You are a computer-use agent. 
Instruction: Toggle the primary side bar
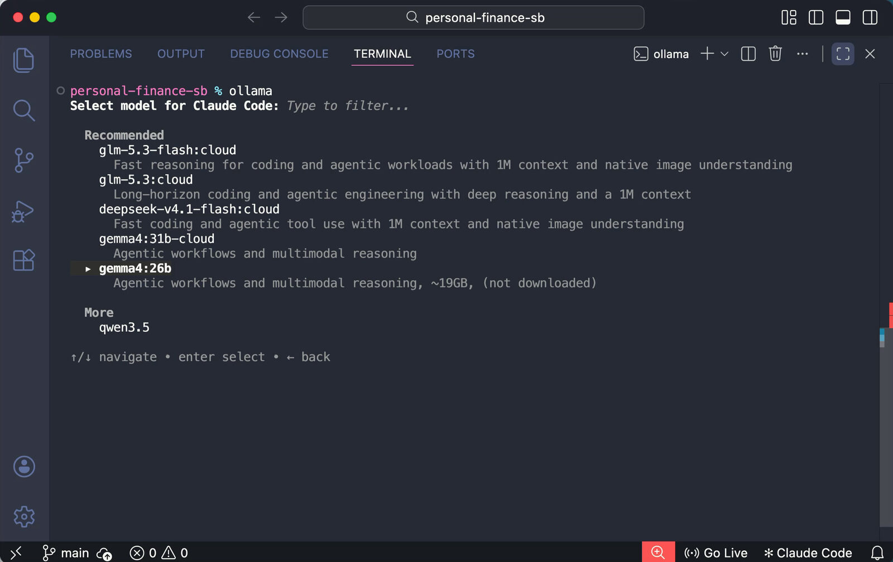(x=816, y=17)
